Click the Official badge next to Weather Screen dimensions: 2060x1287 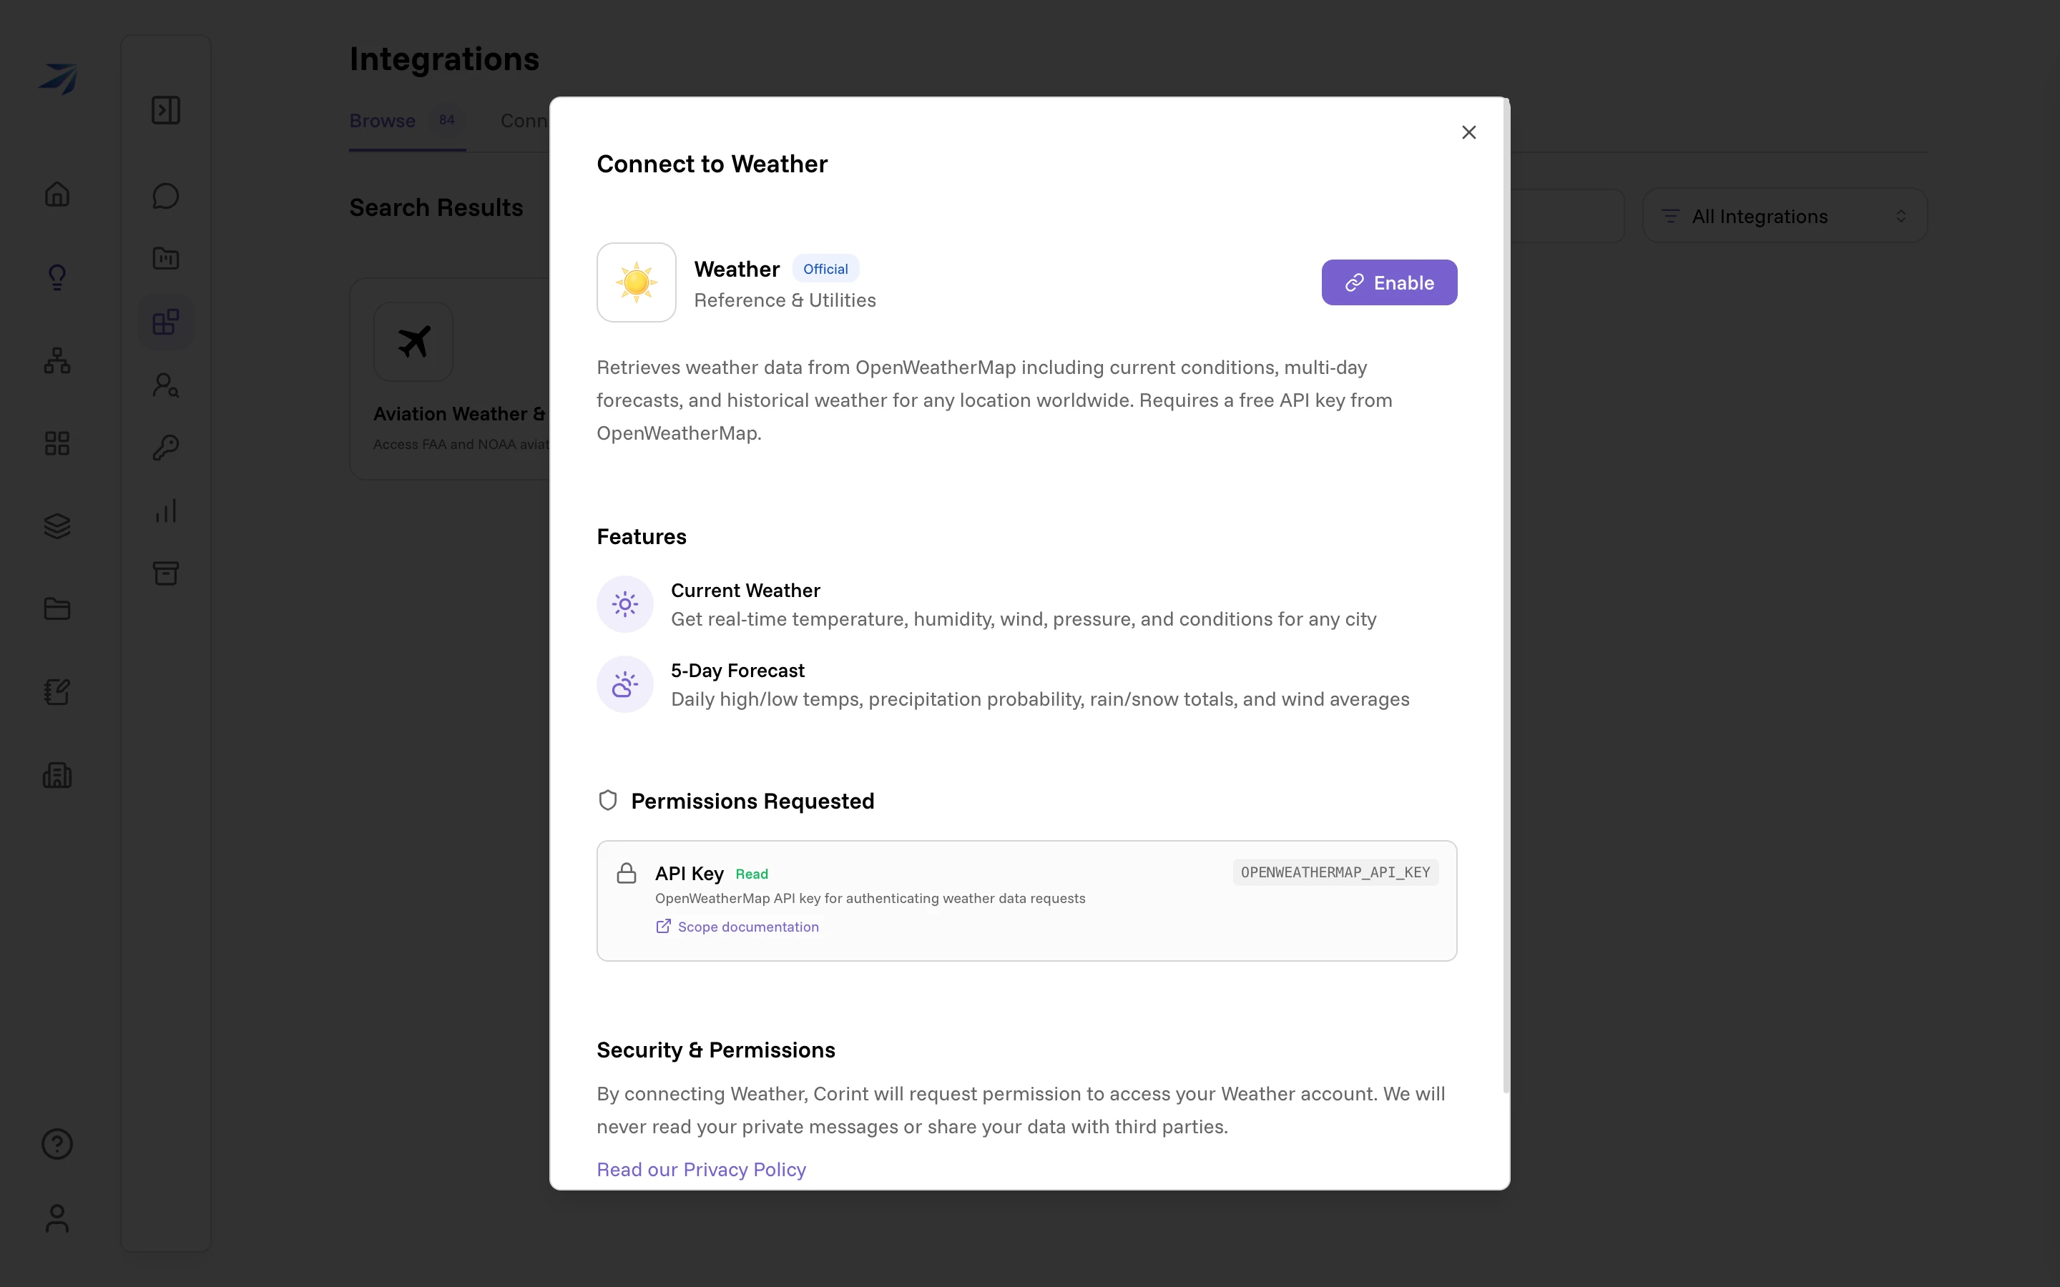click(x=825, y=269)
